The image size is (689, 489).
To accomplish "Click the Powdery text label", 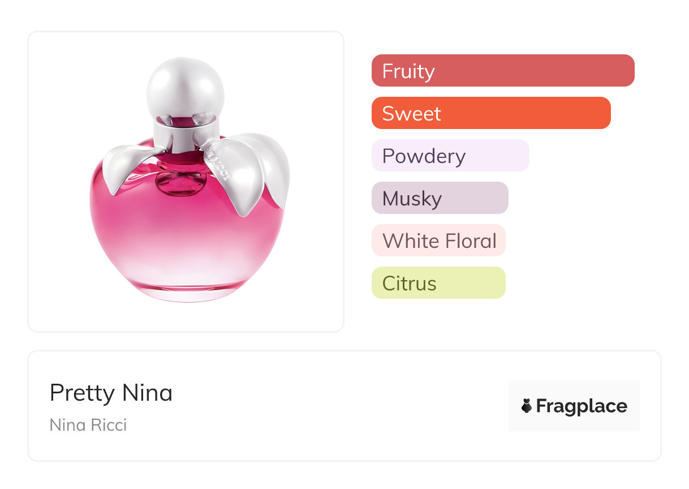I will pyautogui.click(x=424, y=156).
